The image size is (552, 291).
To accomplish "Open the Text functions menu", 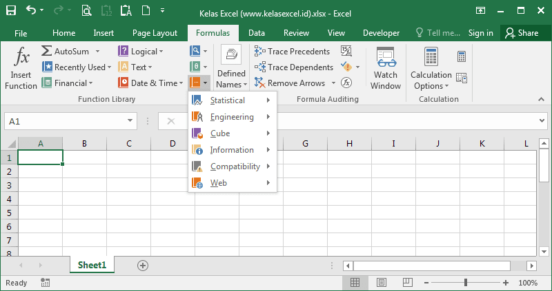I will (x=135, y=67).
